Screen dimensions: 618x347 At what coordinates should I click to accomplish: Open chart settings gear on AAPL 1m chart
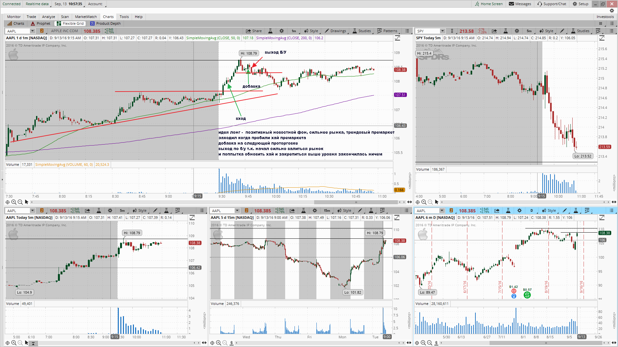pos(282,31)
